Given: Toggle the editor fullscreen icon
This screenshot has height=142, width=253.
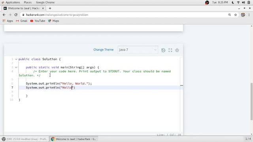Looking at the screenshot, I should pyautogui.click(x=170, y=50).
